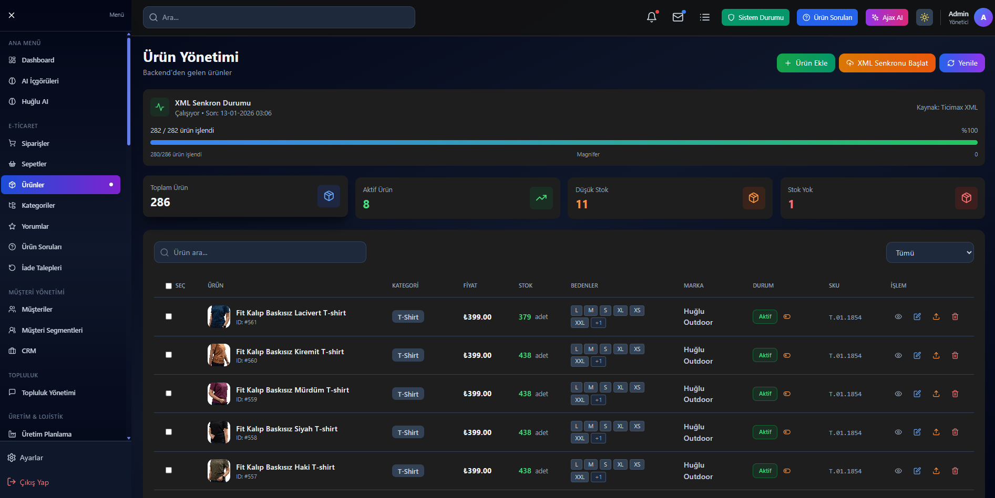Toggle active status of Haki T-shirt
The width and height of the screenshot is (995, 498).
[x=787, y=471]
